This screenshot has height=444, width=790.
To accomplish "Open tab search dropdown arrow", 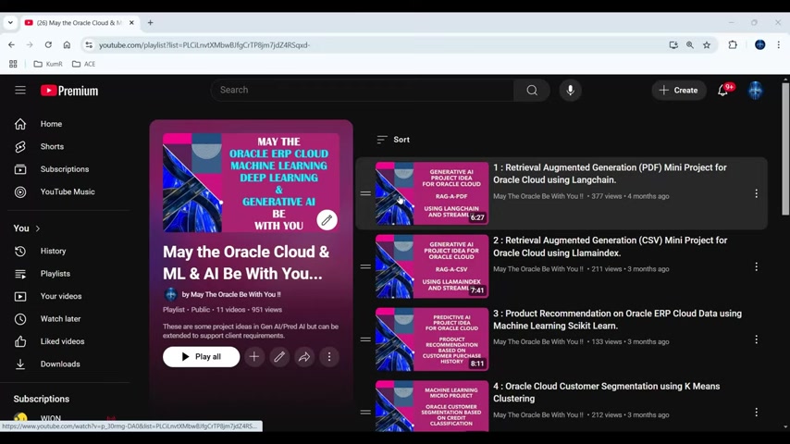I will (x=10, y=23).
